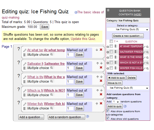Toggle select-all checkbox in question bank header
Screen dimensions: 154x130
point(111,41)
